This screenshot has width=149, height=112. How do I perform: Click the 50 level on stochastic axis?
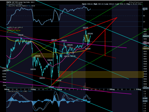coord(144,16)
